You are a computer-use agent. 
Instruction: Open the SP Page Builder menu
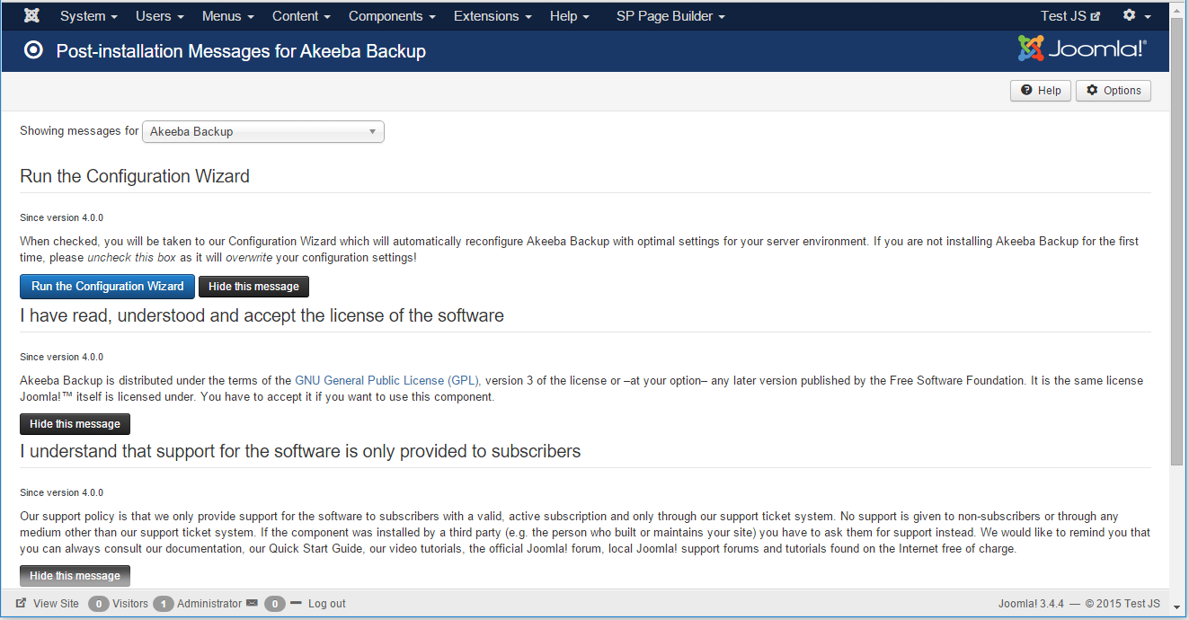670,15
